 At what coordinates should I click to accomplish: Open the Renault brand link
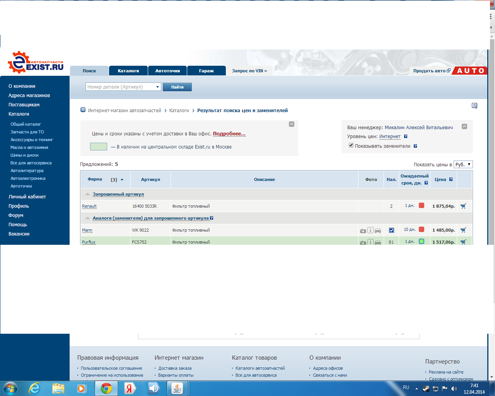pos(89,206)
